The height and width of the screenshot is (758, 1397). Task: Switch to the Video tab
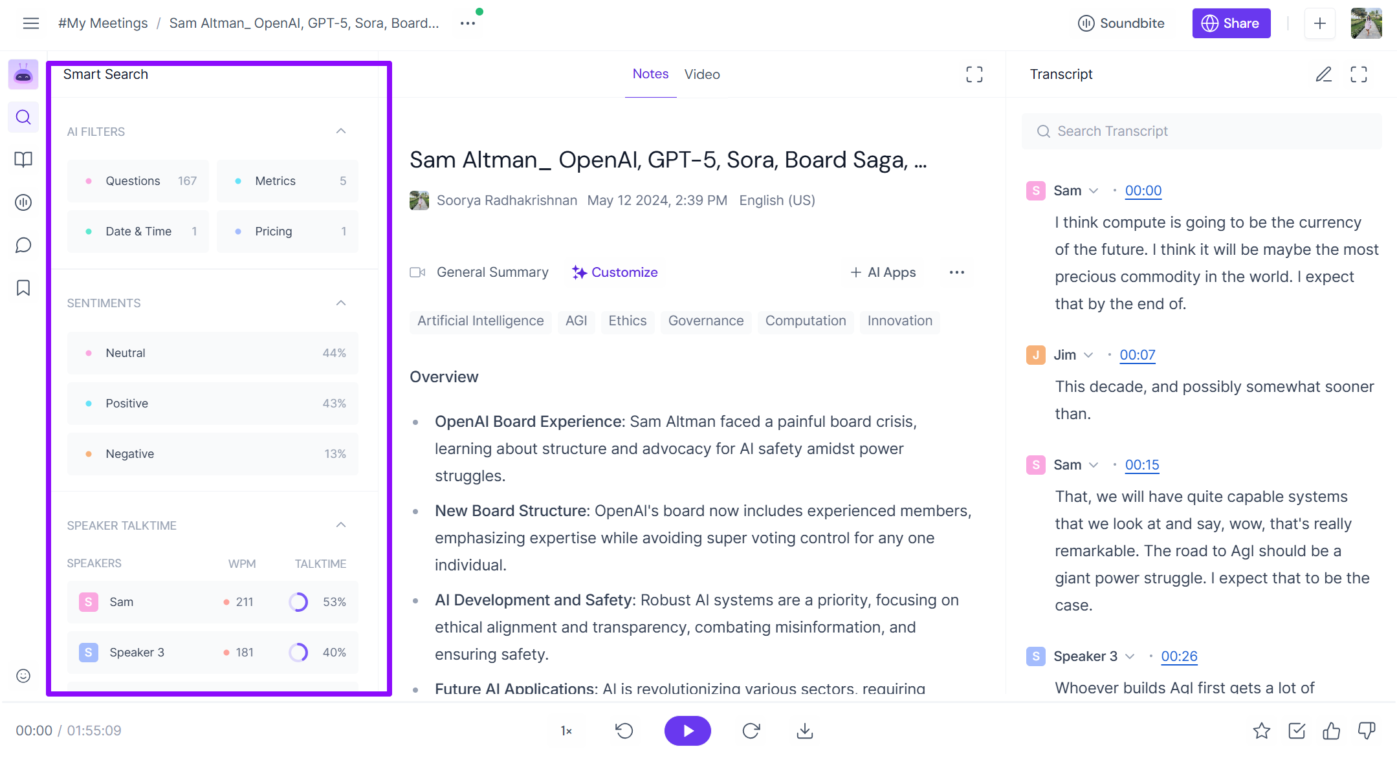(x=701, y=74)
